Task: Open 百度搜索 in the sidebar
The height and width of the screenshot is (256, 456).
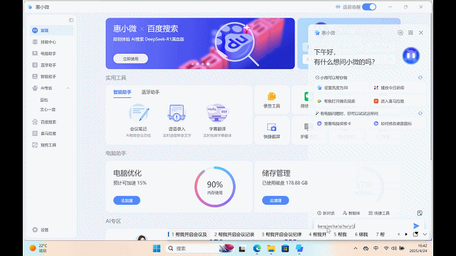Action: tap(51, 122)
